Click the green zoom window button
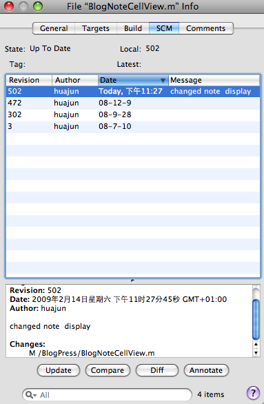This screenshot has width=264, height=404. tap(38, 6)
